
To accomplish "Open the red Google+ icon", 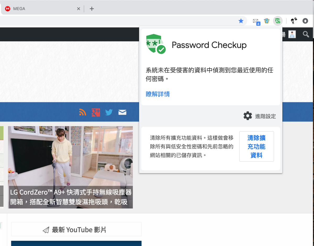I will point(96,112).
